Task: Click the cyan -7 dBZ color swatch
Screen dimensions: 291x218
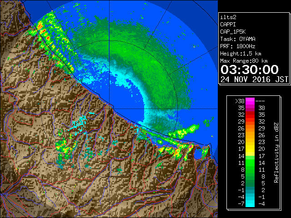Action: coord(250,203)
